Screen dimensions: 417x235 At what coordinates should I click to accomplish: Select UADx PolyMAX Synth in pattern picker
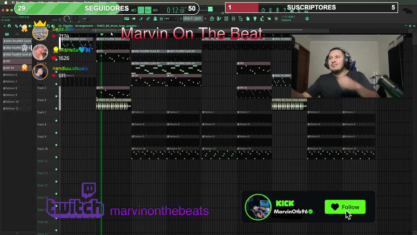click(17, 41)
